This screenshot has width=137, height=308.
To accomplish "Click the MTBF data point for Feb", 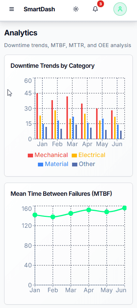I will (x=53, y=217).
